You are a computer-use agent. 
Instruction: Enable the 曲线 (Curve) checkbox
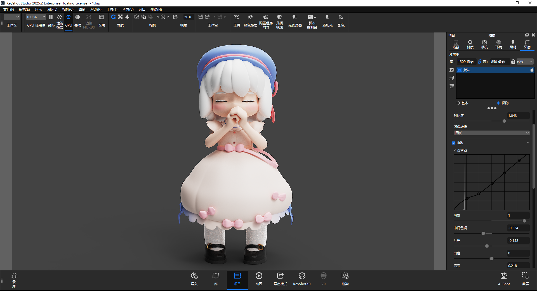click(454, 143)
